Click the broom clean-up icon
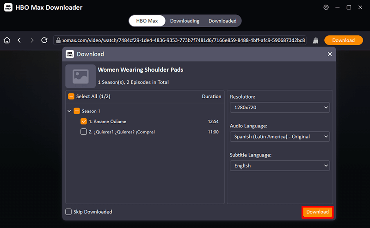Screen dimensions: 370x228 click(316, 40)
